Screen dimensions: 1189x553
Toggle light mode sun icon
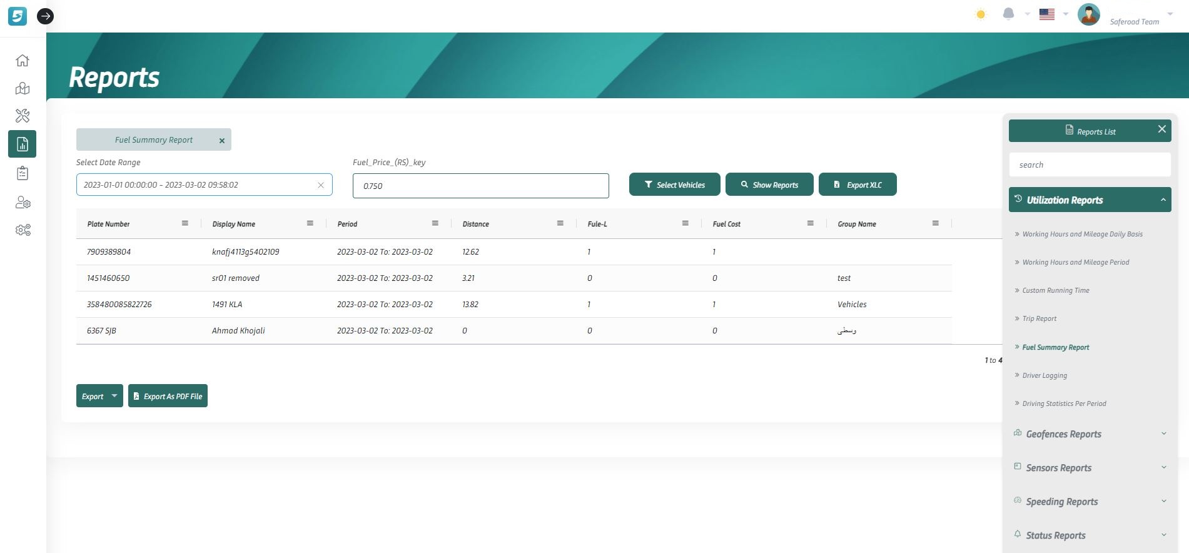tap(981, 14)
